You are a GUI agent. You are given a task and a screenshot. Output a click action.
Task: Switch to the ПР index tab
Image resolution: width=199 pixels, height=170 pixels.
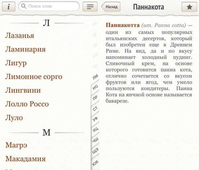[x=95, y=98]
